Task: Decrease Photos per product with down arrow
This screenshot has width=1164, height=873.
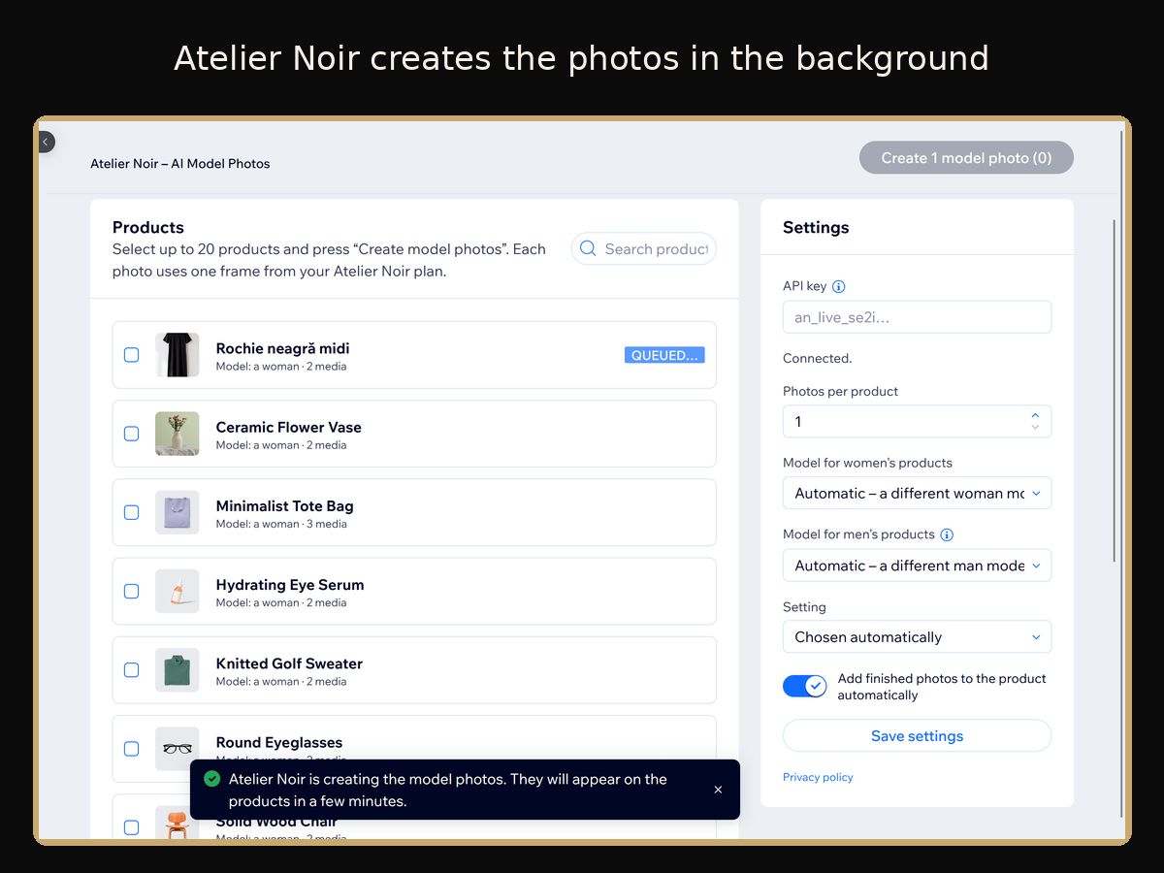Action: pyautogui.click(x=1035, y=428)
